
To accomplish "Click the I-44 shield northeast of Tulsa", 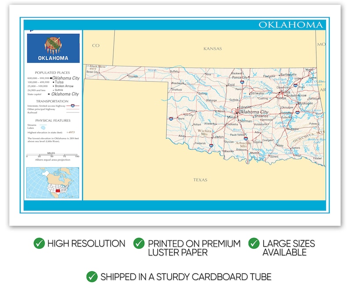I will coord(295,85).
